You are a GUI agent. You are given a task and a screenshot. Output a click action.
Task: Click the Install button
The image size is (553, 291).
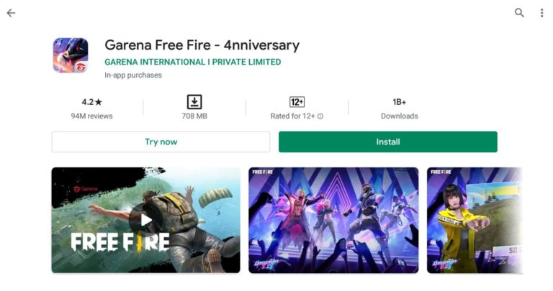click(x=388, y=142)
